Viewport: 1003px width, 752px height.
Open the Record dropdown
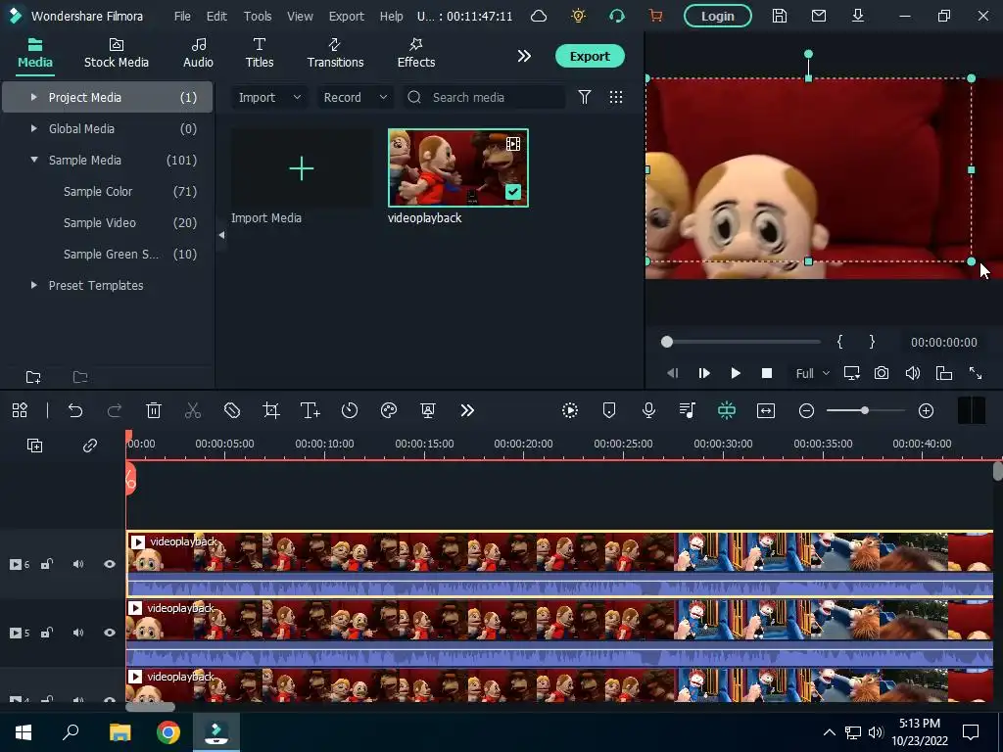[x=355, y=97]
